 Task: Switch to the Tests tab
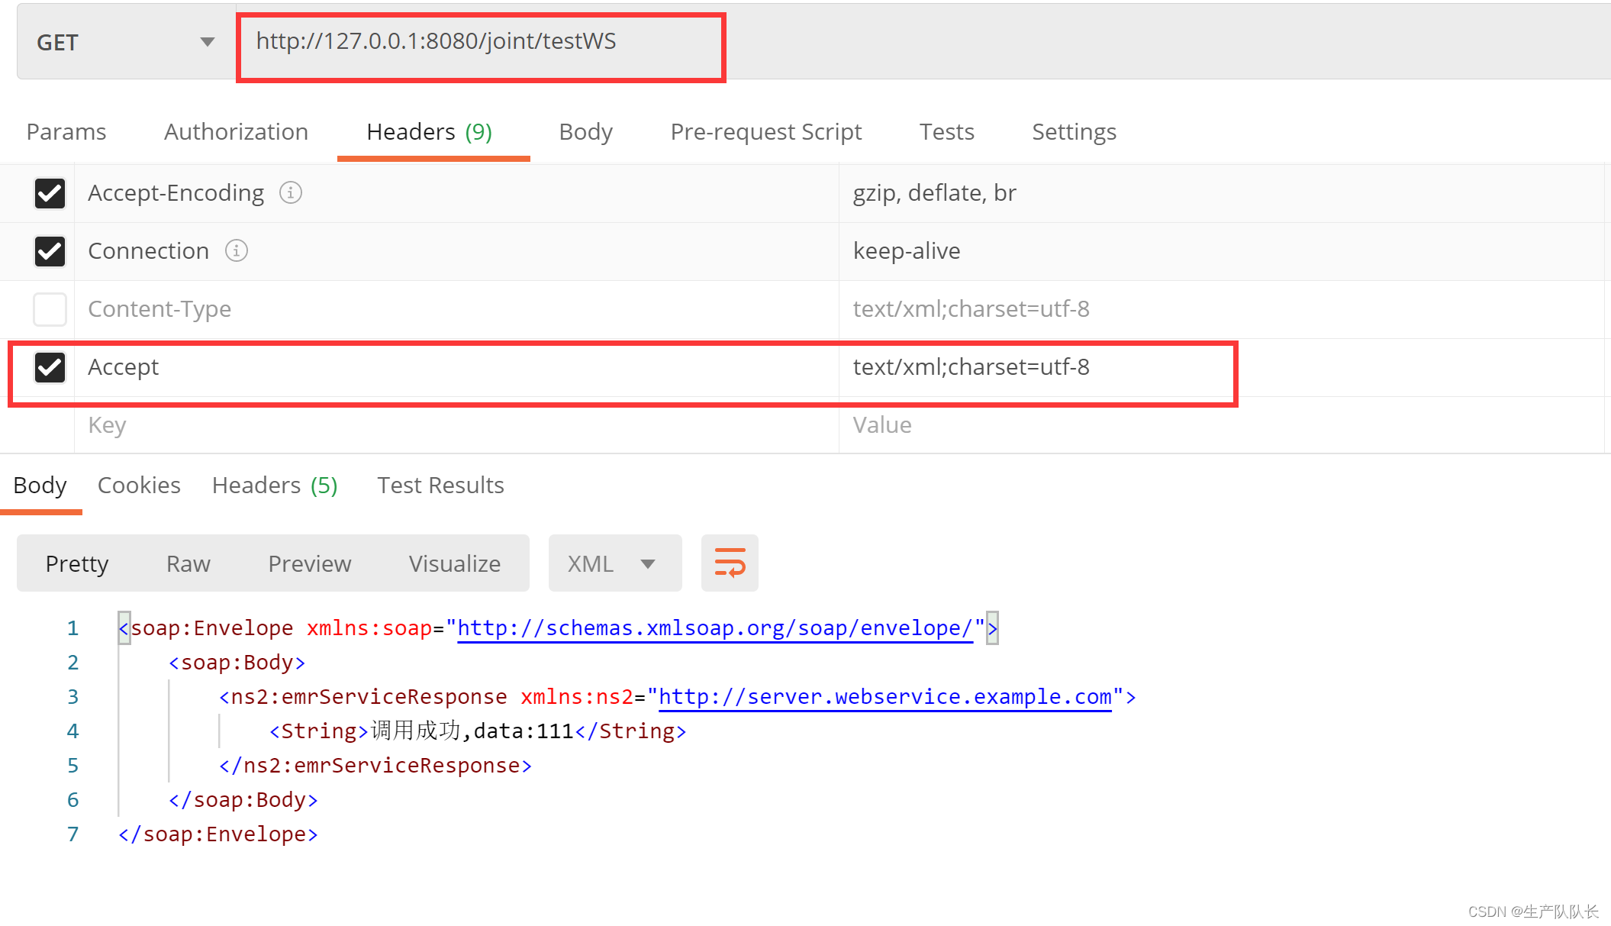coord(946,131)
